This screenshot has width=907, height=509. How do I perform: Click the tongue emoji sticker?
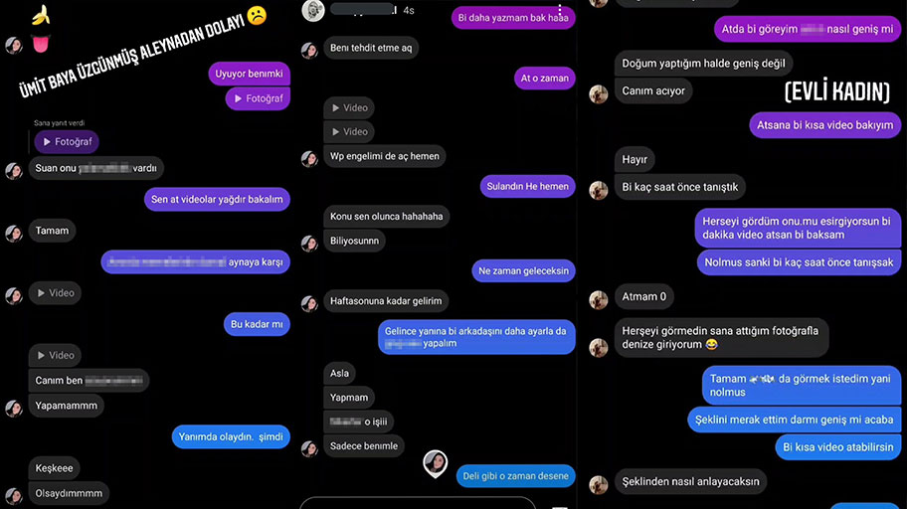[41, 44]
